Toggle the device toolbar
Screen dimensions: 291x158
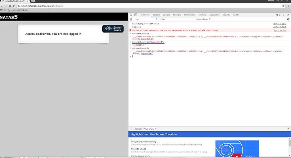[135, 15]
